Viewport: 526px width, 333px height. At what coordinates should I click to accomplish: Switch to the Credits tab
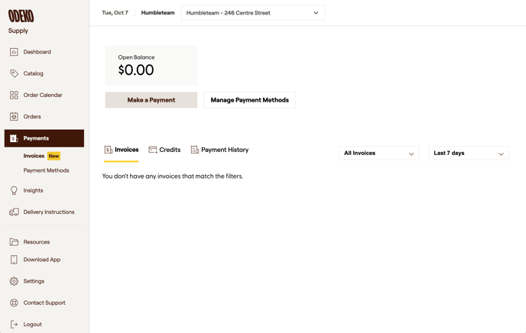pos(164,150)
